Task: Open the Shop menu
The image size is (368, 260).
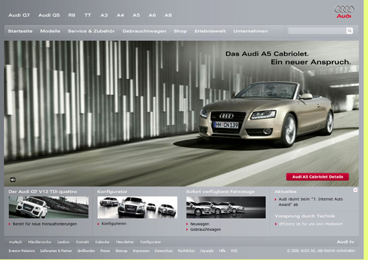Action: tap(180, 31)
